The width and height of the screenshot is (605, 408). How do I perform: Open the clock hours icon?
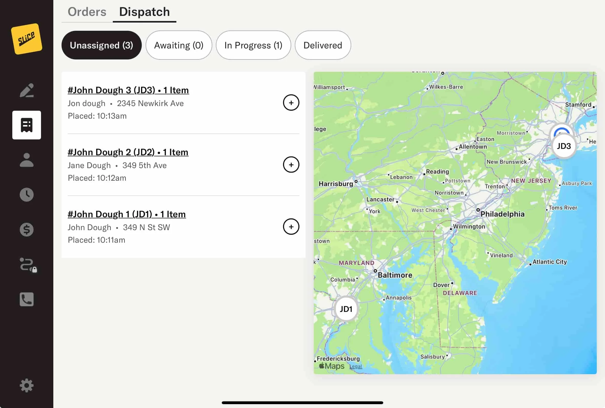tap(27, 195)
